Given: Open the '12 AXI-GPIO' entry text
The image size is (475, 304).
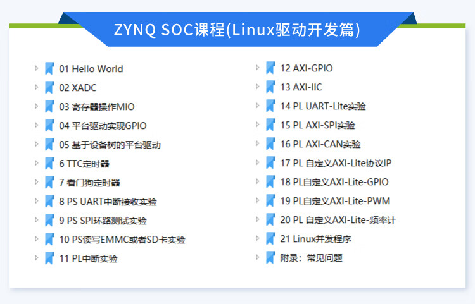Looking at the screenshot, I should [x=307, y=68].
